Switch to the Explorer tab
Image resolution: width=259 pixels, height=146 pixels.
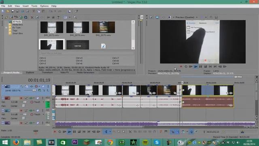30,73
